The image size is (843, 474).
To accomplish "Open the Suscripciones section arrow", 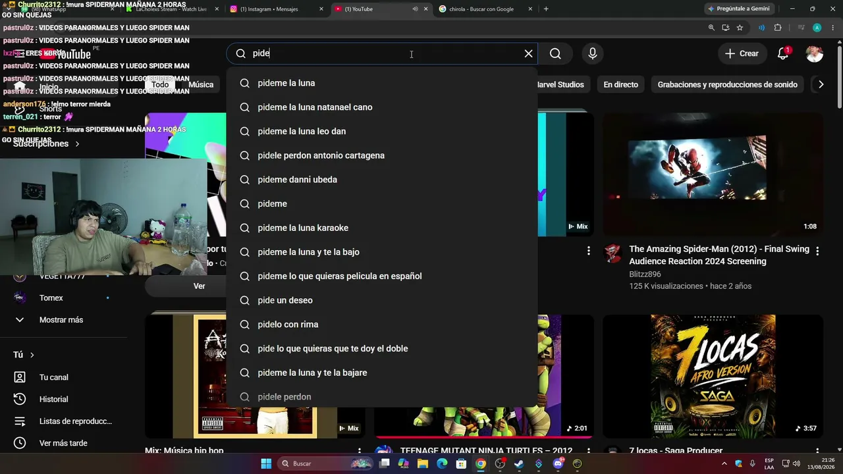I will coord(77,144).
